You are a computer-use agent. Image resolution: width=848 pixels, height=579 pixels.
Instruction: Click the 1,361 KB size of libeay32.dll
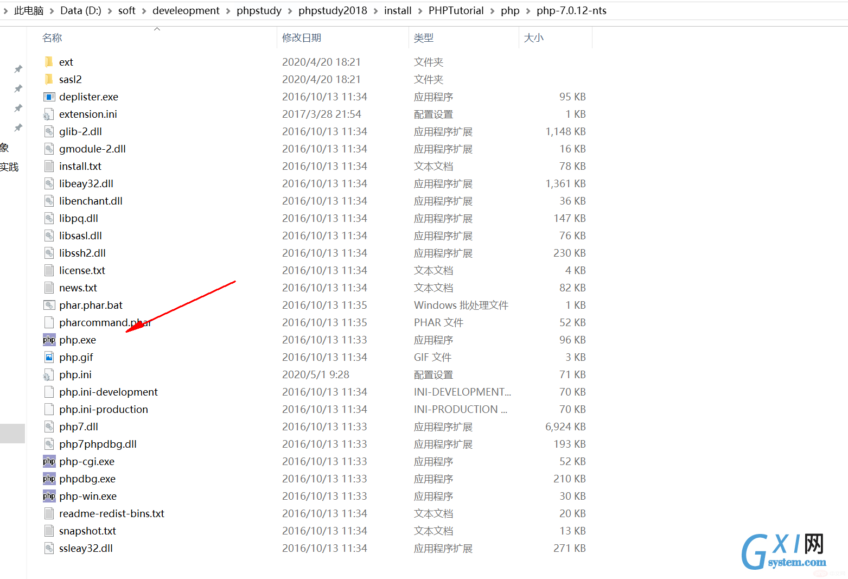click(x=566, y=183)
